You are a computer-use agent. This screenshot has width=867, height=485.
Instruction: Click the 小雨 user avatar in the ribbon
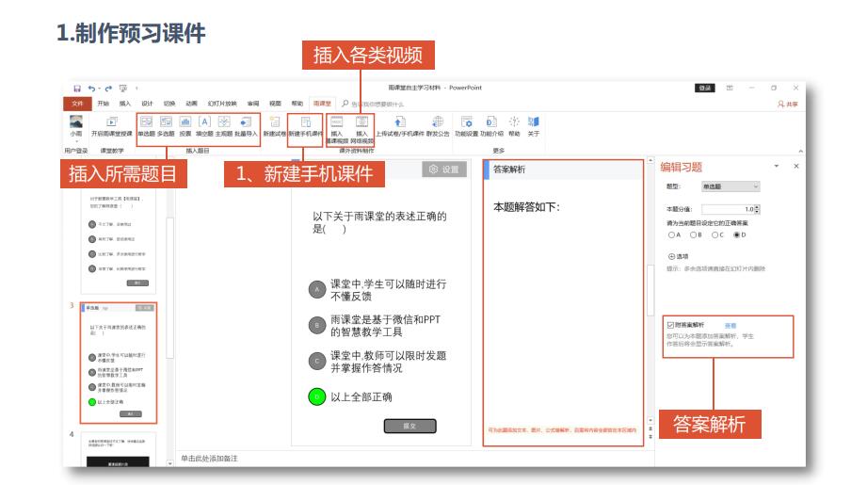tap(75, 121)
